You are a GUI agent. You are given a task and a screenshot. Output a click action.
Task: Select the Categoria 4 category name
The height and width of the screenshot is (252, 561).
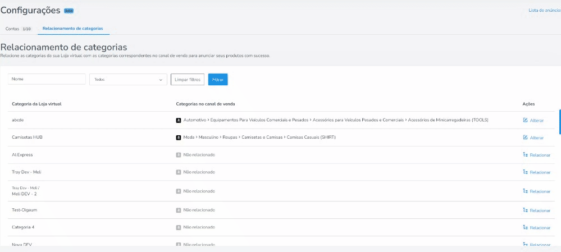pyautogui.click(x=23, y=227)
